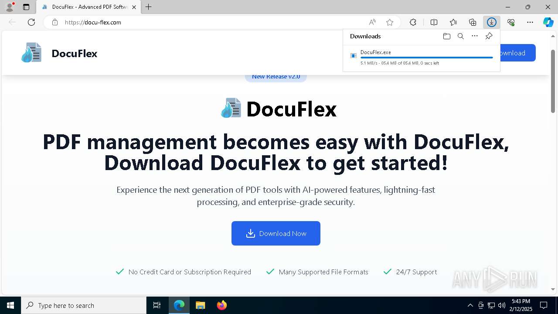The width and height of the screenshot is (558, 314).
Task: Add this page to favorites star
Action: pyautogui.click(x=390, y=22)
